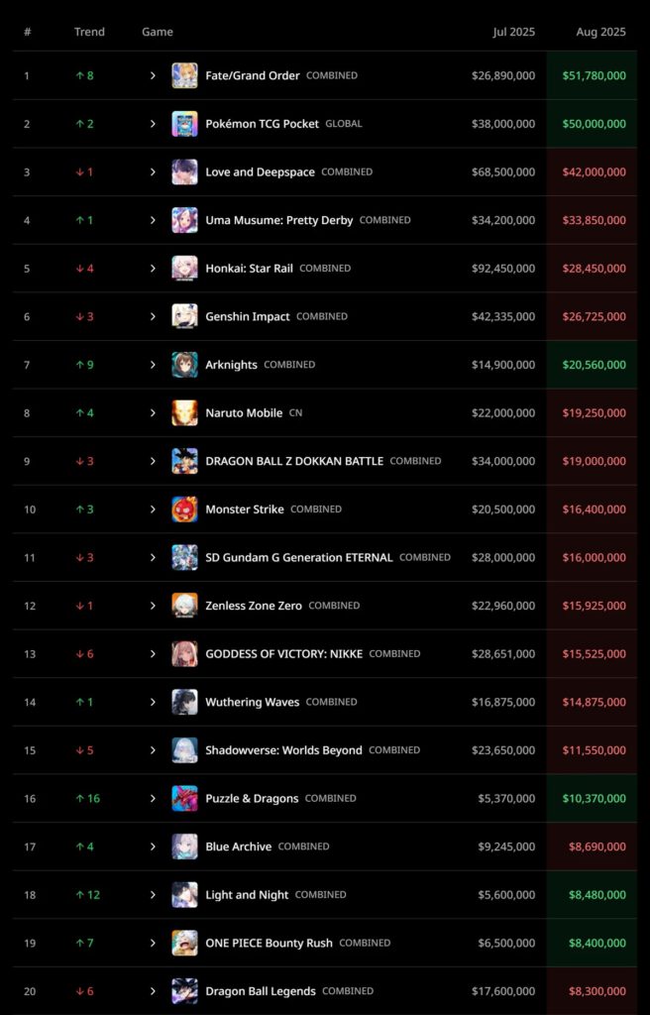Click the Puzzle & Dragons game icon
Viewport: 650px width, 1015px height.
184,798
